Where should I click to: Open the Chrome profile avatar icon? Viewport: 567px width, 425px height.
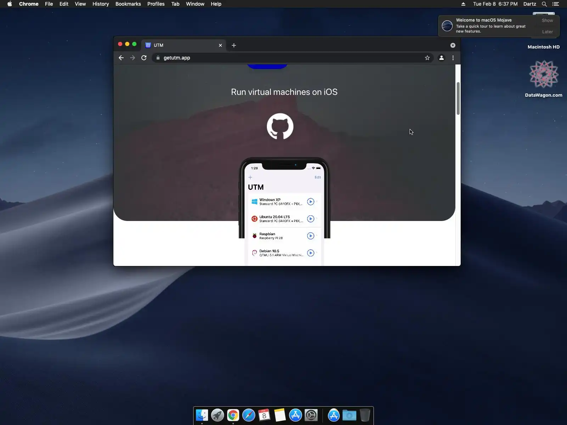point(442,58)
